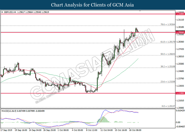
Task: Click the 23.6 = 1.23208 Fibonacci label
Action: tap(168, 82)
